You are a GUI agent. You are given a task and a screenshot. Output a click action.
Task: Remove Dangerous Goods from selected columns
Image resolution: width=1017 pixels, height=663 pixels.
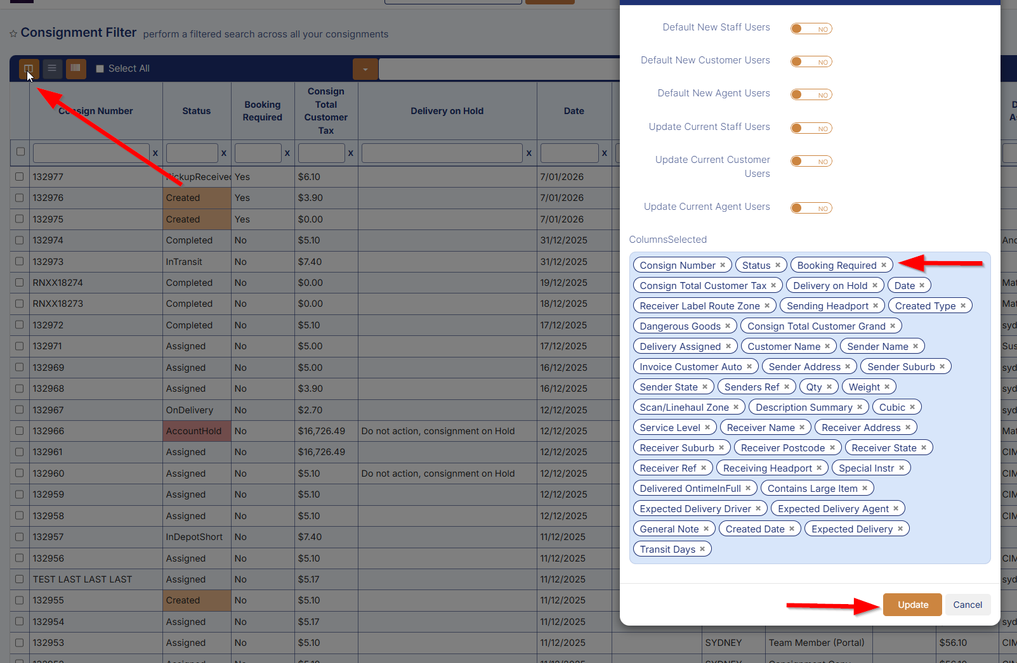click(728, 326)
